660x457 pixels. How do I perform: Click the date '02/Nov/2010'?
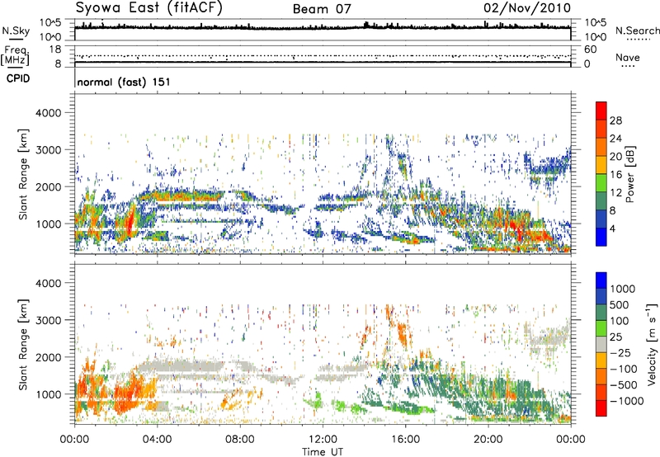tap(527, 8)
